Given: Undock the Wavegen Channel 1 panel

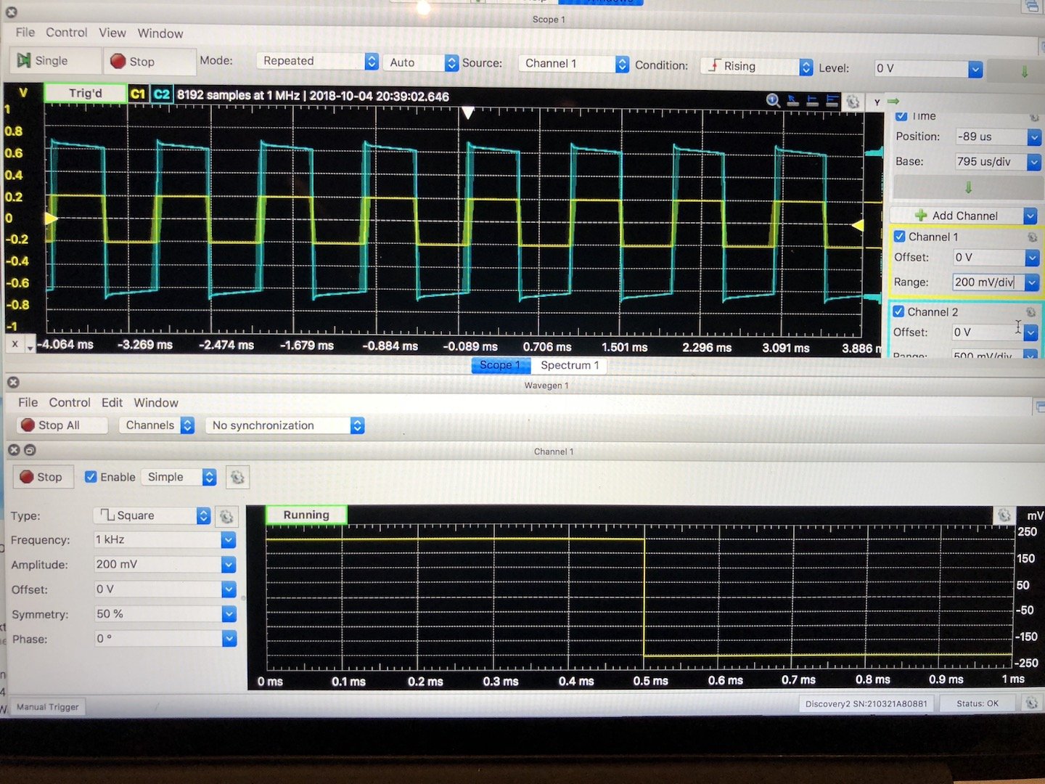Looking at the screenshot, I should pyautogui.click(x=30, y=450).
